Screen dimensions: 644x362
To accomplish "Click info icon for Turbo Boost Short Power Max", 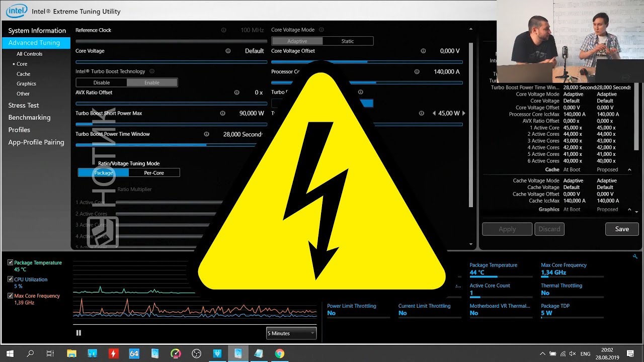I will click(222, 113).
